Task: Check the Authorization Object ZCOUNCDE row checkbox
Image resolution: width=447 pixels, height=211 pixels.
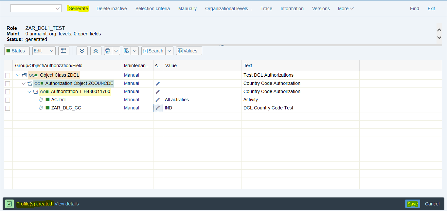Action: [8, 83]
